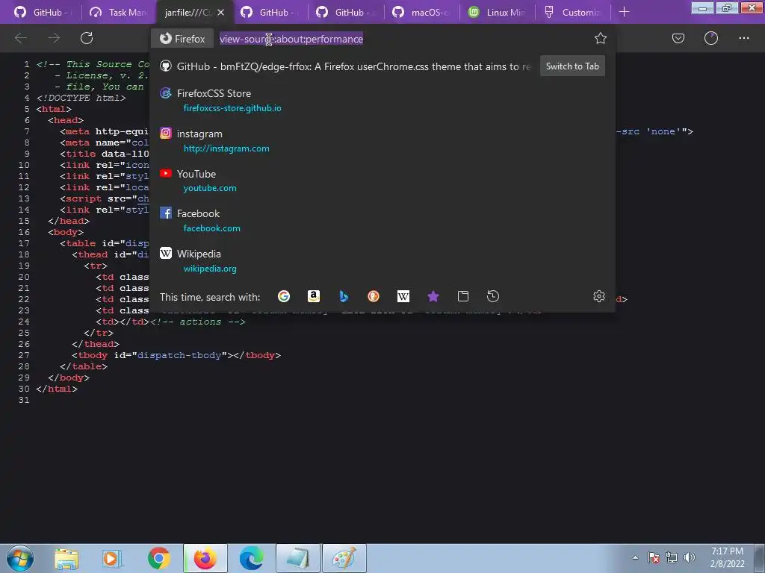Switch to the macOS GitHub tab

coord(421,12)
